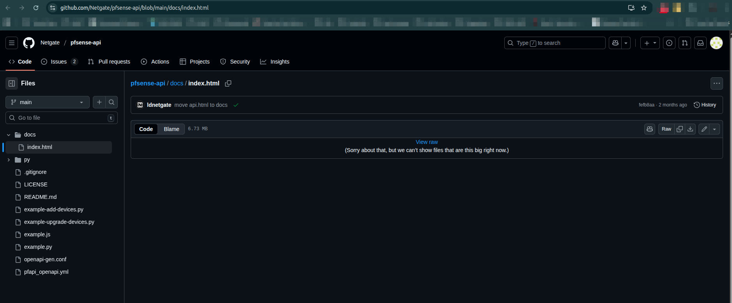The height and width of the screenshot is (303, 732).
Task: Edit this file pencil icon
Action: tap(704, 129)
